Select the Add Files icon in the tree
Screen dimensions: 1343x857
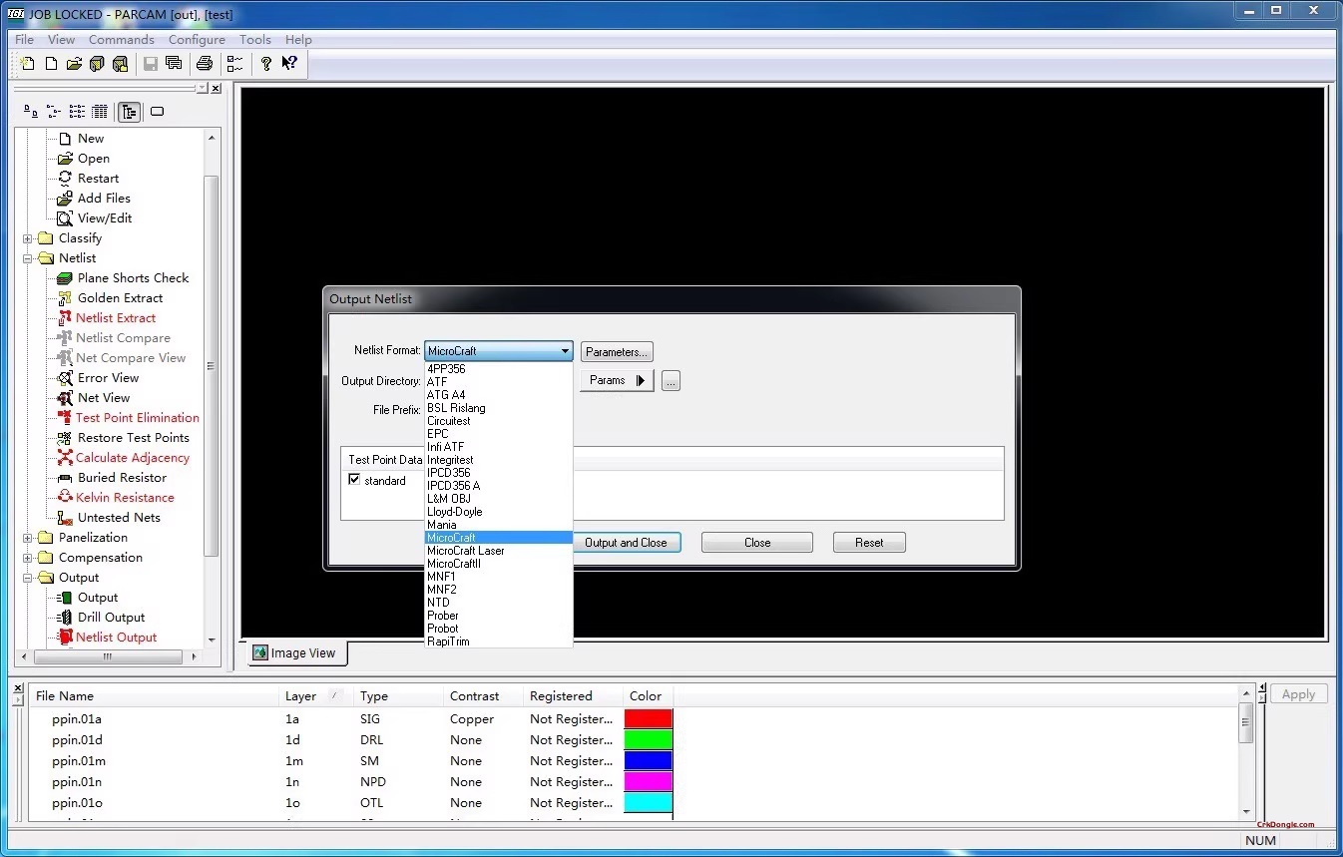(x=65, y=198)
